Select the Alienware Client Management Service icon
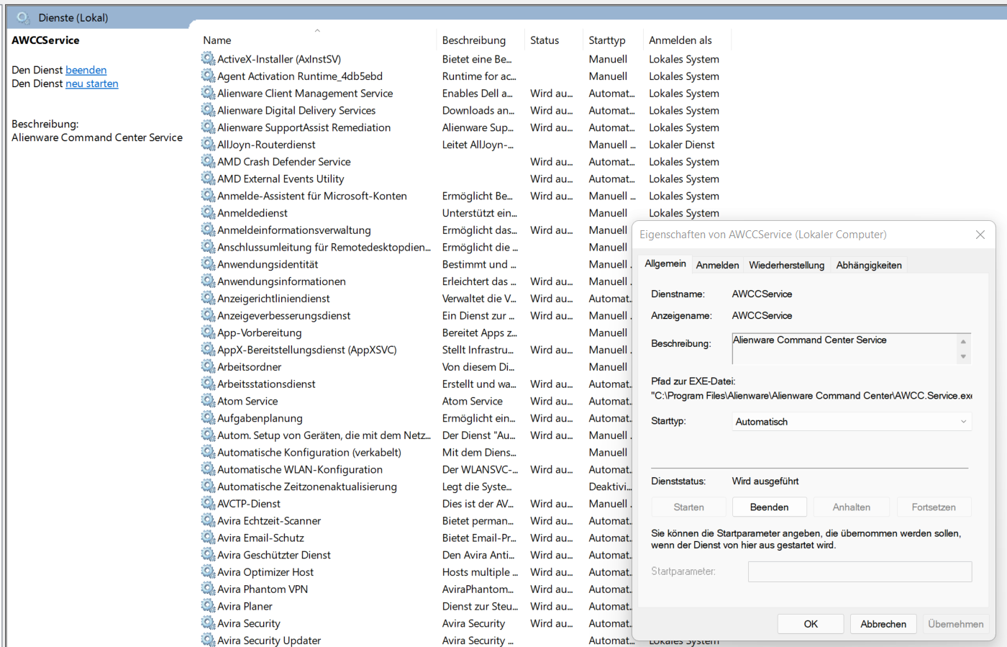The image size is (1007, 647). click(208, 93)
